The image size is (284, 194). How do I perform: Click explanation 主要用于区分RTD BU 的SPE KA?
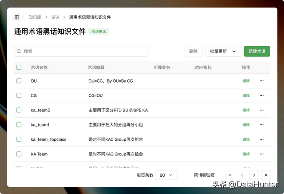click(x=118, y=110)
